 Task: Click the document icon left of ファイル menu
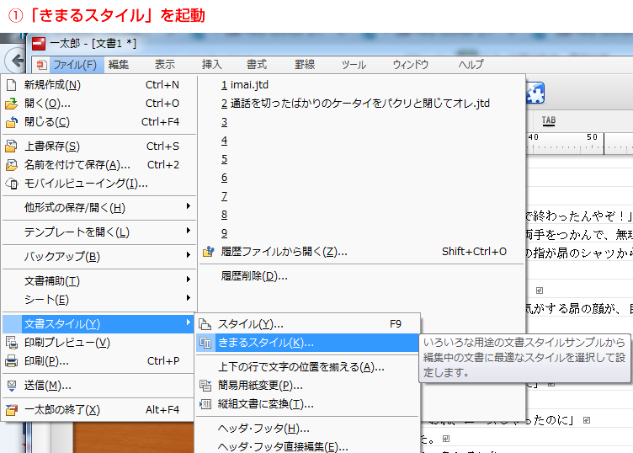pyautogui.click(x=41, y=65)
